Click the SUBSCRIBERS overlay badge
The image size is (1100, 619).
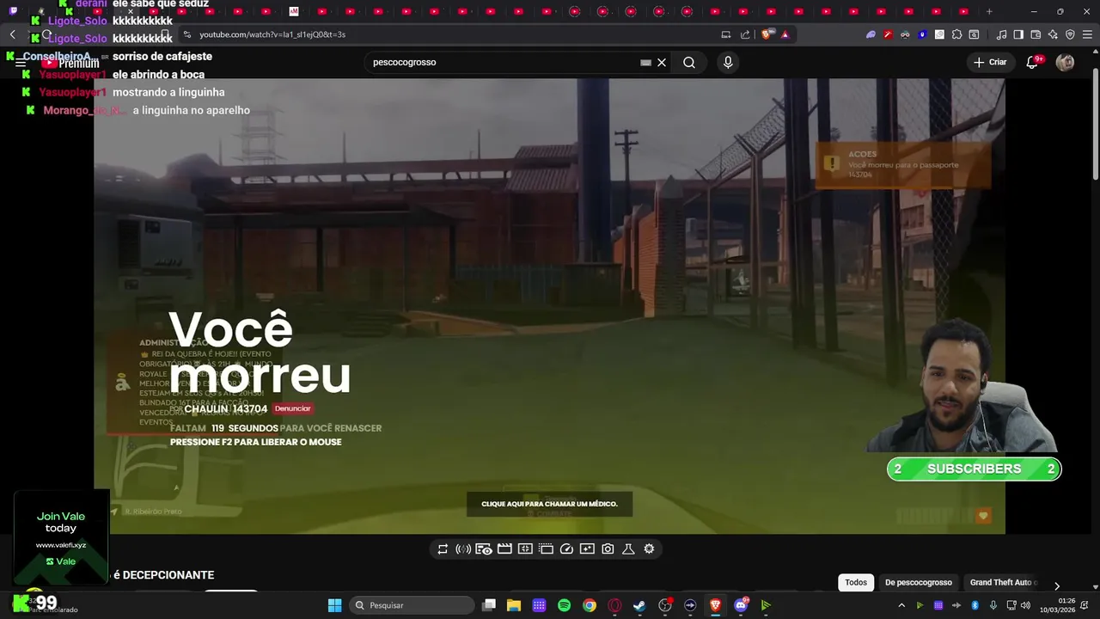point(974,469)
